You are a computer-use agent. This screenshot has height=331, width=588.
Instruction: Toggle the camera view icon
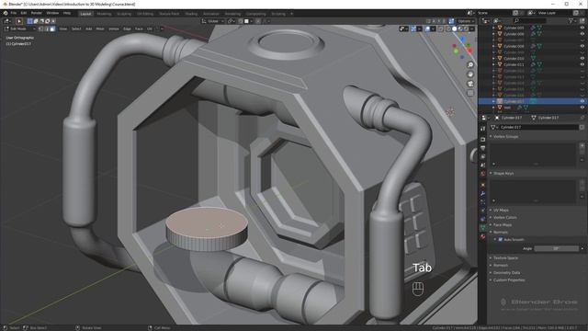pyautogui.click(x=470, y=84)
